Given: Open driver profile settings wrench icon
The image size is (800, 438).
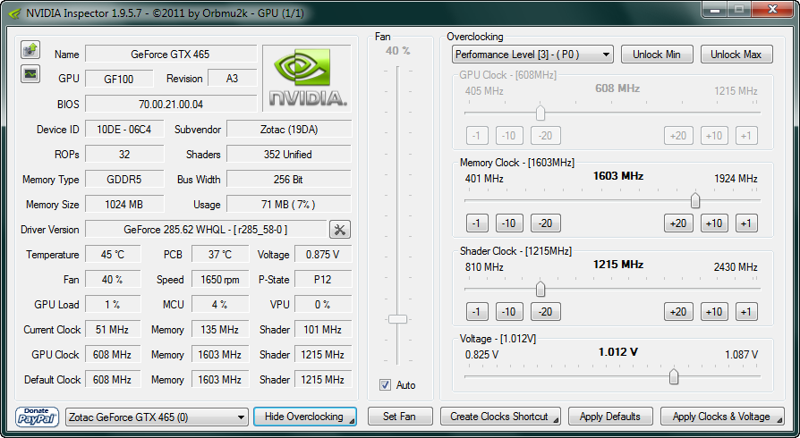Looking at the screenshot, I should [340, 230].
